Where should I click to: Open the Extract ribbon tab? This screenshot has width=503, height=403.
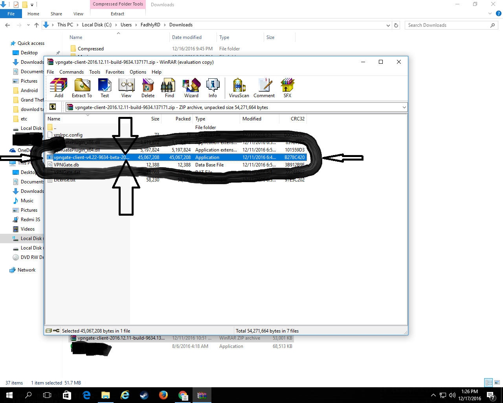(x=117, y=14)
